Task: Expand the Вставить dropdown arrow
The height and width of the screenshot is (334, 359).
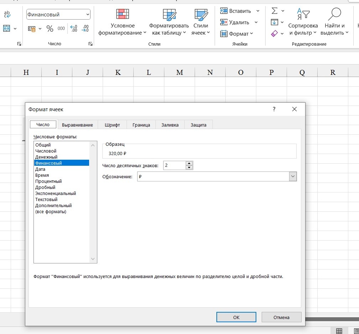Action: [258, 11]
